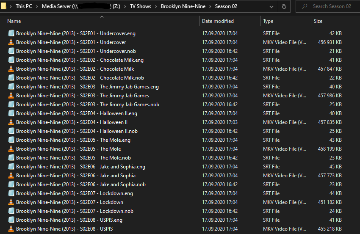Click size value 458 199 KB
Image resolution: width=360 pixels, height=234 pixels.
coord(330,149)
